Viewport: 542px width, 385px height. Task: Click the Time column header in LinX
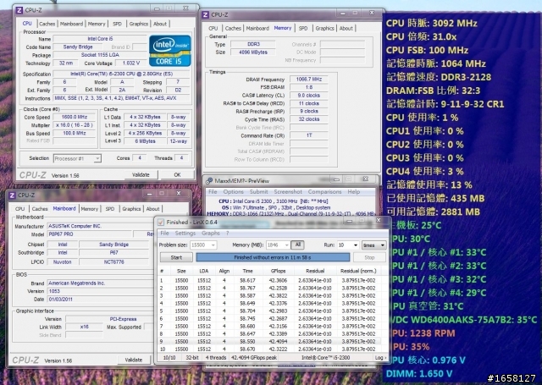click(247, 271)
